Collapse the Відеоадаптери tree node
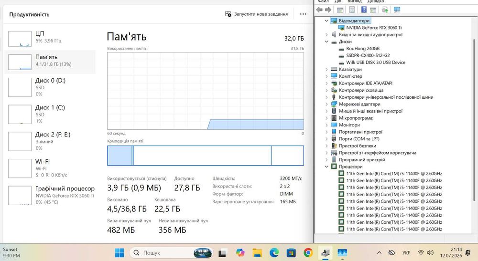Image resolution: width=478 pixels, height=261 pixels. coord(326,21)
